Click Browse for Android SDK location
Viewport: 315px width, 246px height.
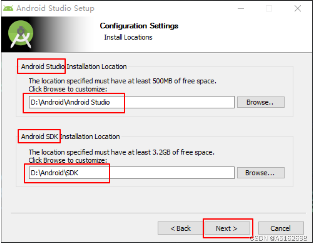coord(262,174)
